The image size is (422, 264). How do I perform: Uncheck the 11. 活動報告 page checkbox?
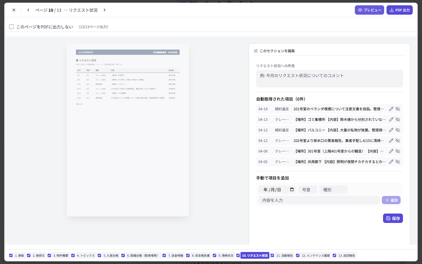[x=272, y=255]
